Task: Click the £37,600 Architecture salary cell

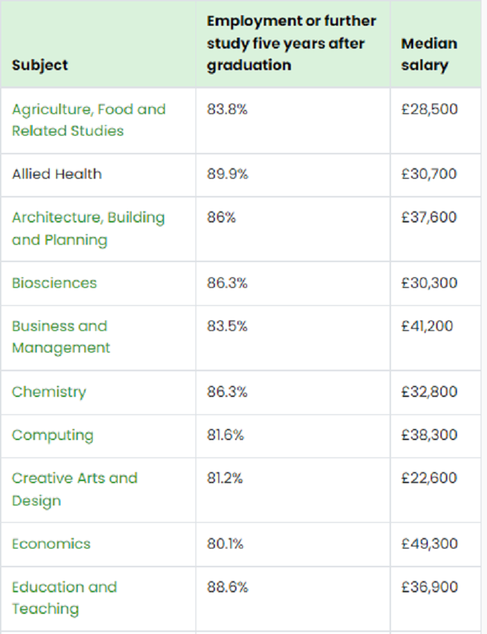Action: click(x=429, y=218)
